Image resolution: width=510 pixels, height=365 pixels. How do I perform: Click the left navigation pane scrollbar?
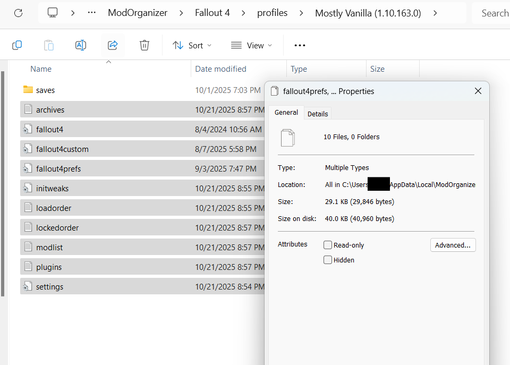(3, 184)
